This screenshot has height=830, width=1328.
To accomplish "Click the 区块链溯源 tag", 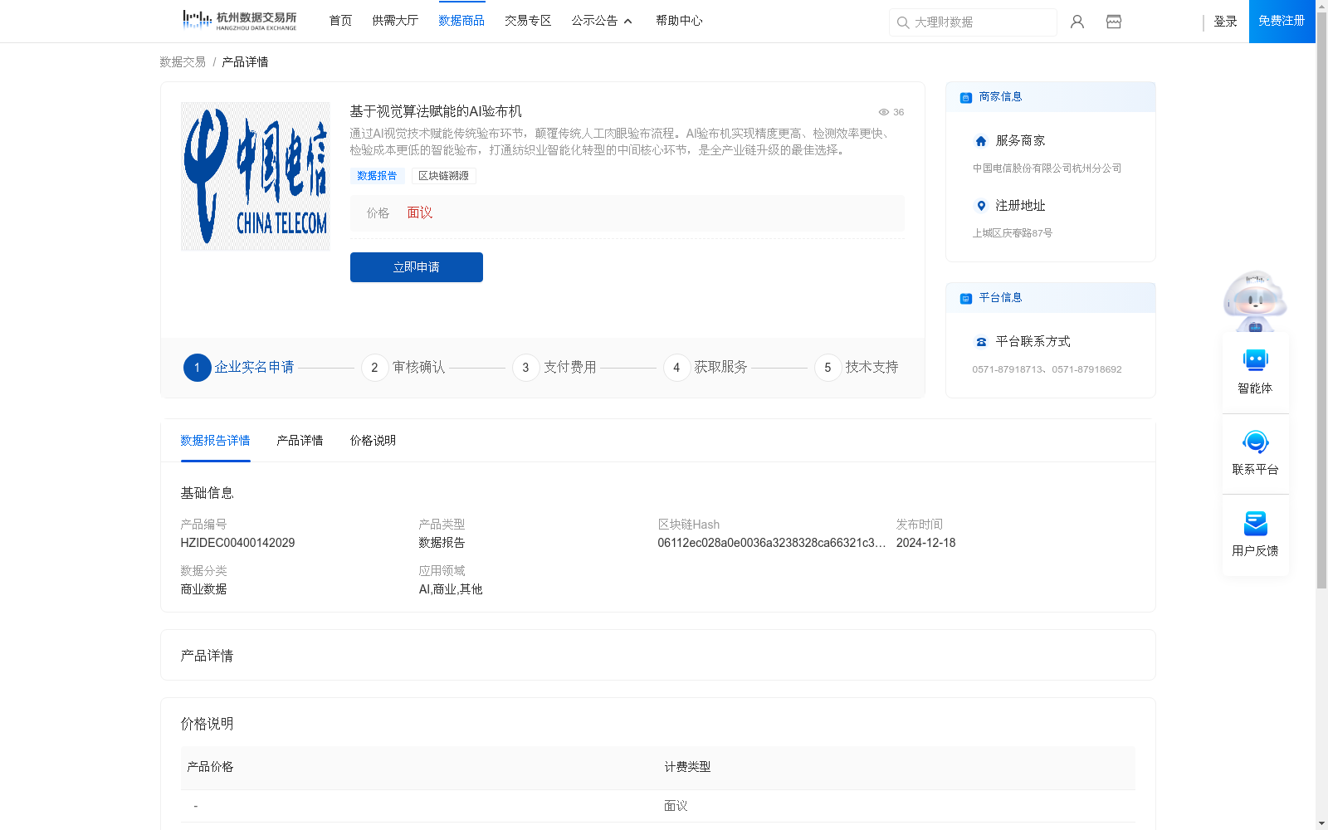I will pyautogui.click(x=443, y=176).
